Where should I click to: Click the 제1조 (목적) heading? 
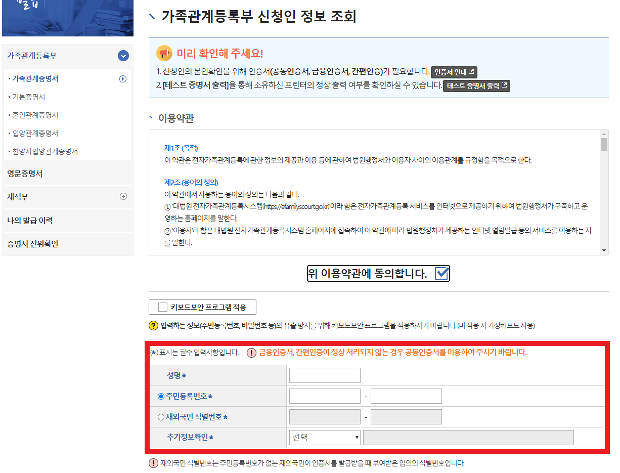(181, 148)
